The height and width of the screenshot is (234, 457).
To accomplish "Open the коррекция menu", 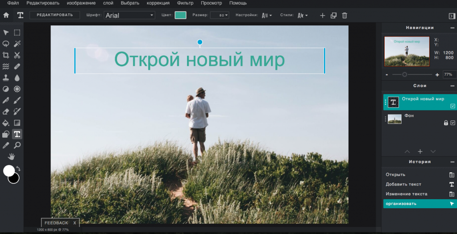I will 158,3.
